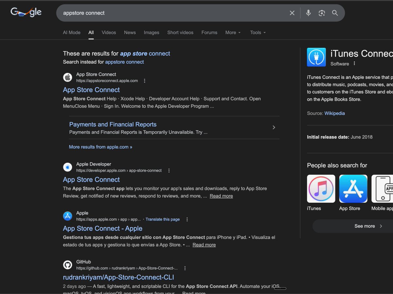The width and height of the screenshot is (393, 294).
Task: Search instead for 'appstore connect' link
Action: pos(124,62)
